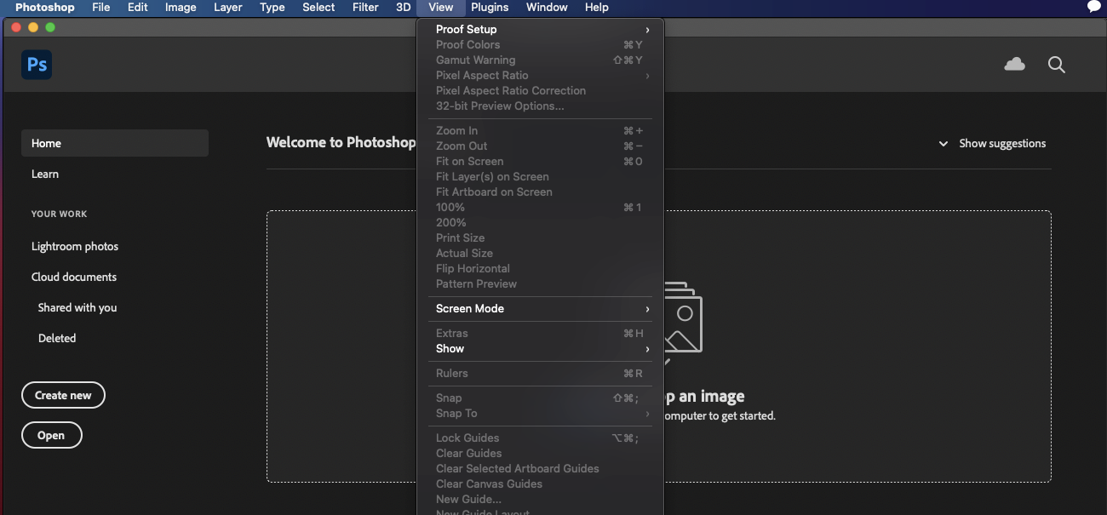Expand the Show suggestions chevron
Image resolution: width=1107 pixels, height=515 pixels.
tap(943, 144)
